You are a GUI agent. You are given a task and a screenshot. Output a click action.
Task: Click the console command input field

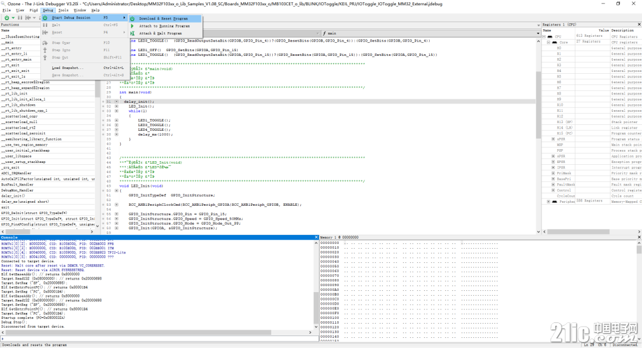pos(160,339)
